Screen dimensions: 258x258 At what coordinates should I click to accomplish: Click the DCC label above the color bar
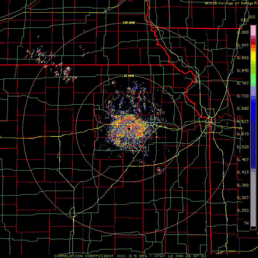point(252,17)
